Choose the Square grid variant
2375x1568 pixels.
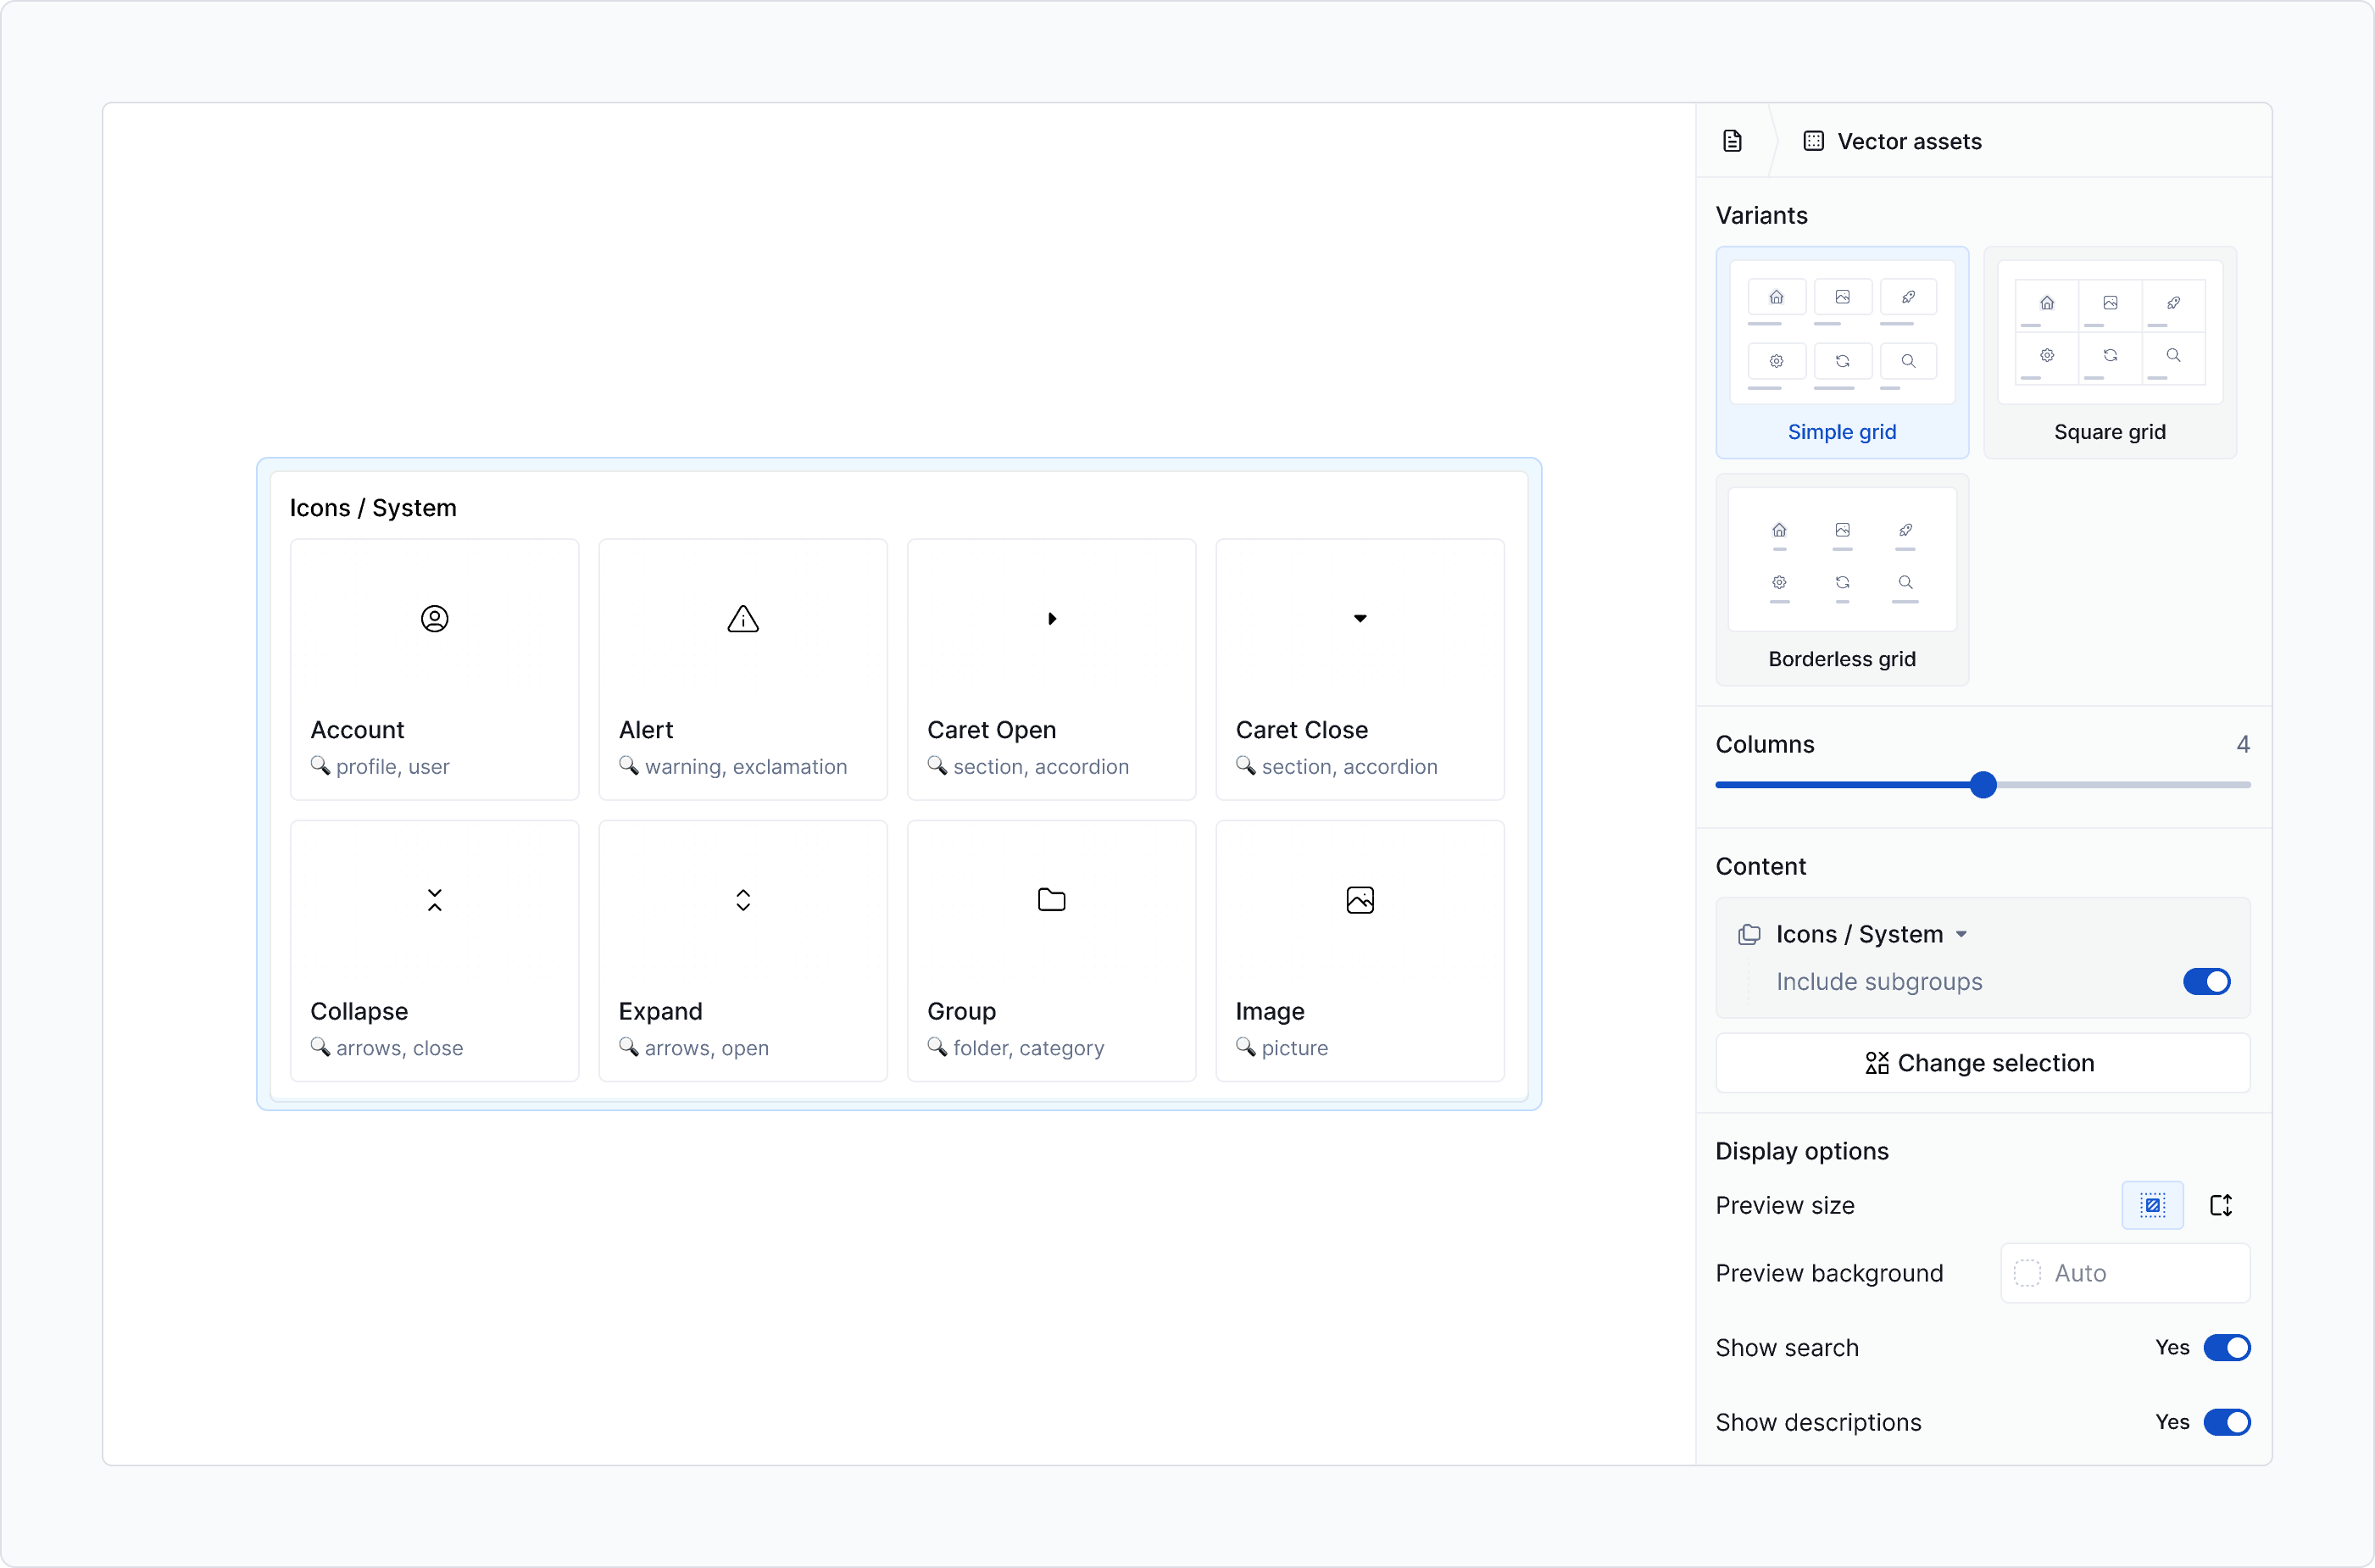point(2109,352)
